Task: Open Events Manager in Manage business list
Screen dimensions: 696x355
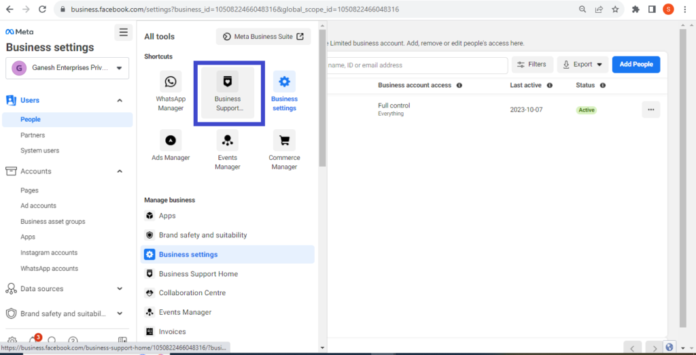Action: (227, 312)
